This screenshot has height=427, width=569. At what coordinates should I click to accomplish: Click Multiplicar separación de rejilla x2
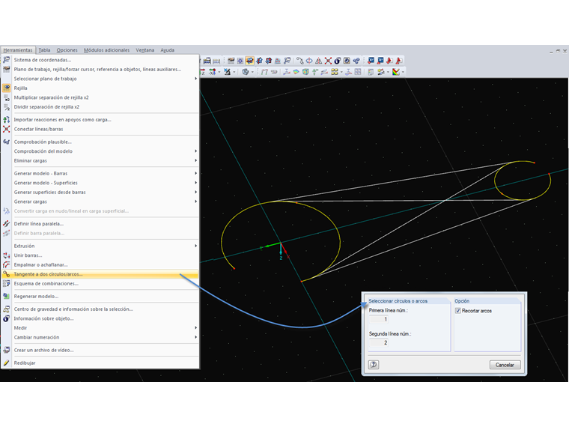(100, 97)
